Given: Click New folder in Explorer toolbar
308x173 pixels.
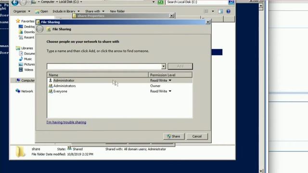Looking at the screenshot, I should click(x=117, y=12).
